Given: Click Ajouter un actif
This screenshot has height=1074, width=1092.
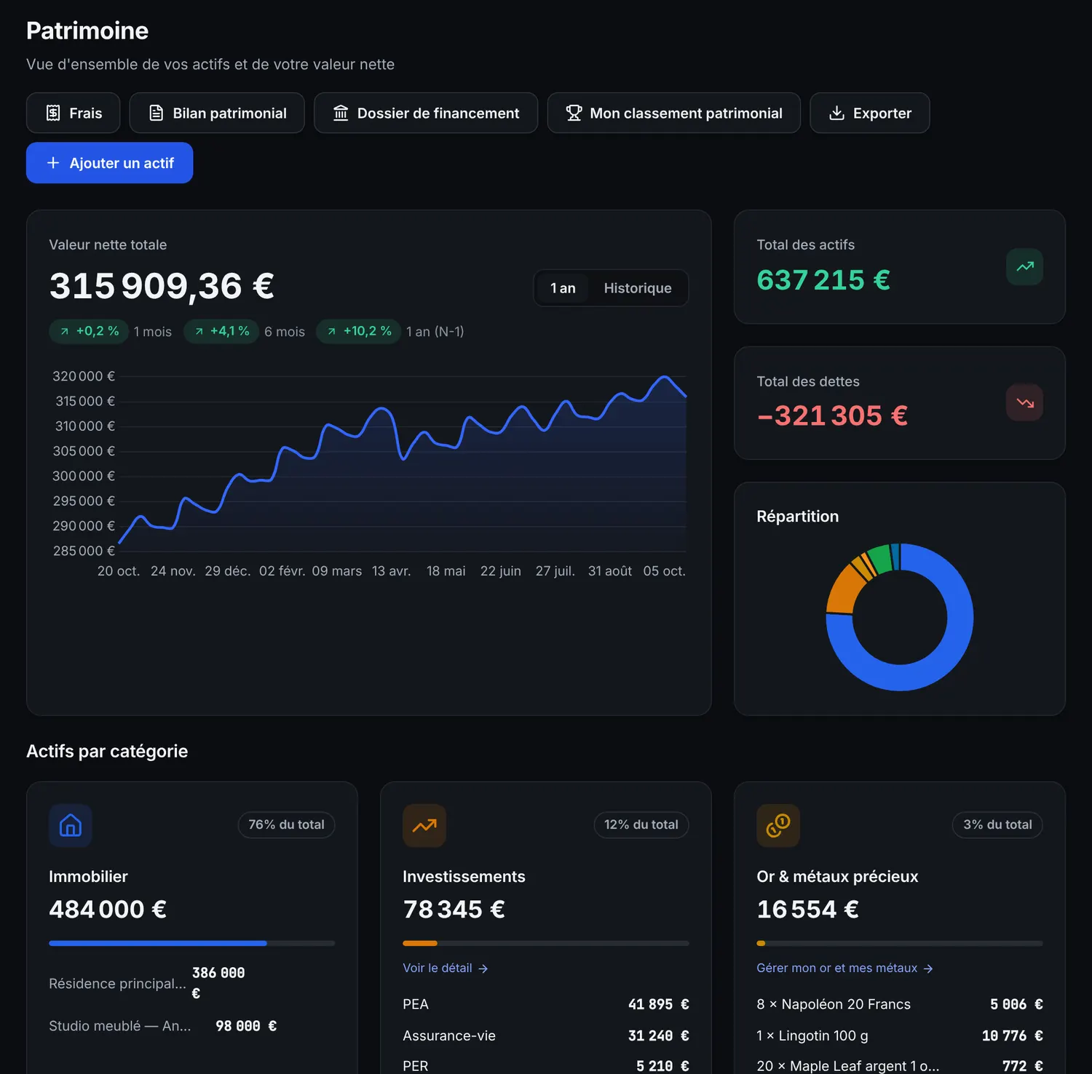Looking at the screenshot, I should point(110,163).
